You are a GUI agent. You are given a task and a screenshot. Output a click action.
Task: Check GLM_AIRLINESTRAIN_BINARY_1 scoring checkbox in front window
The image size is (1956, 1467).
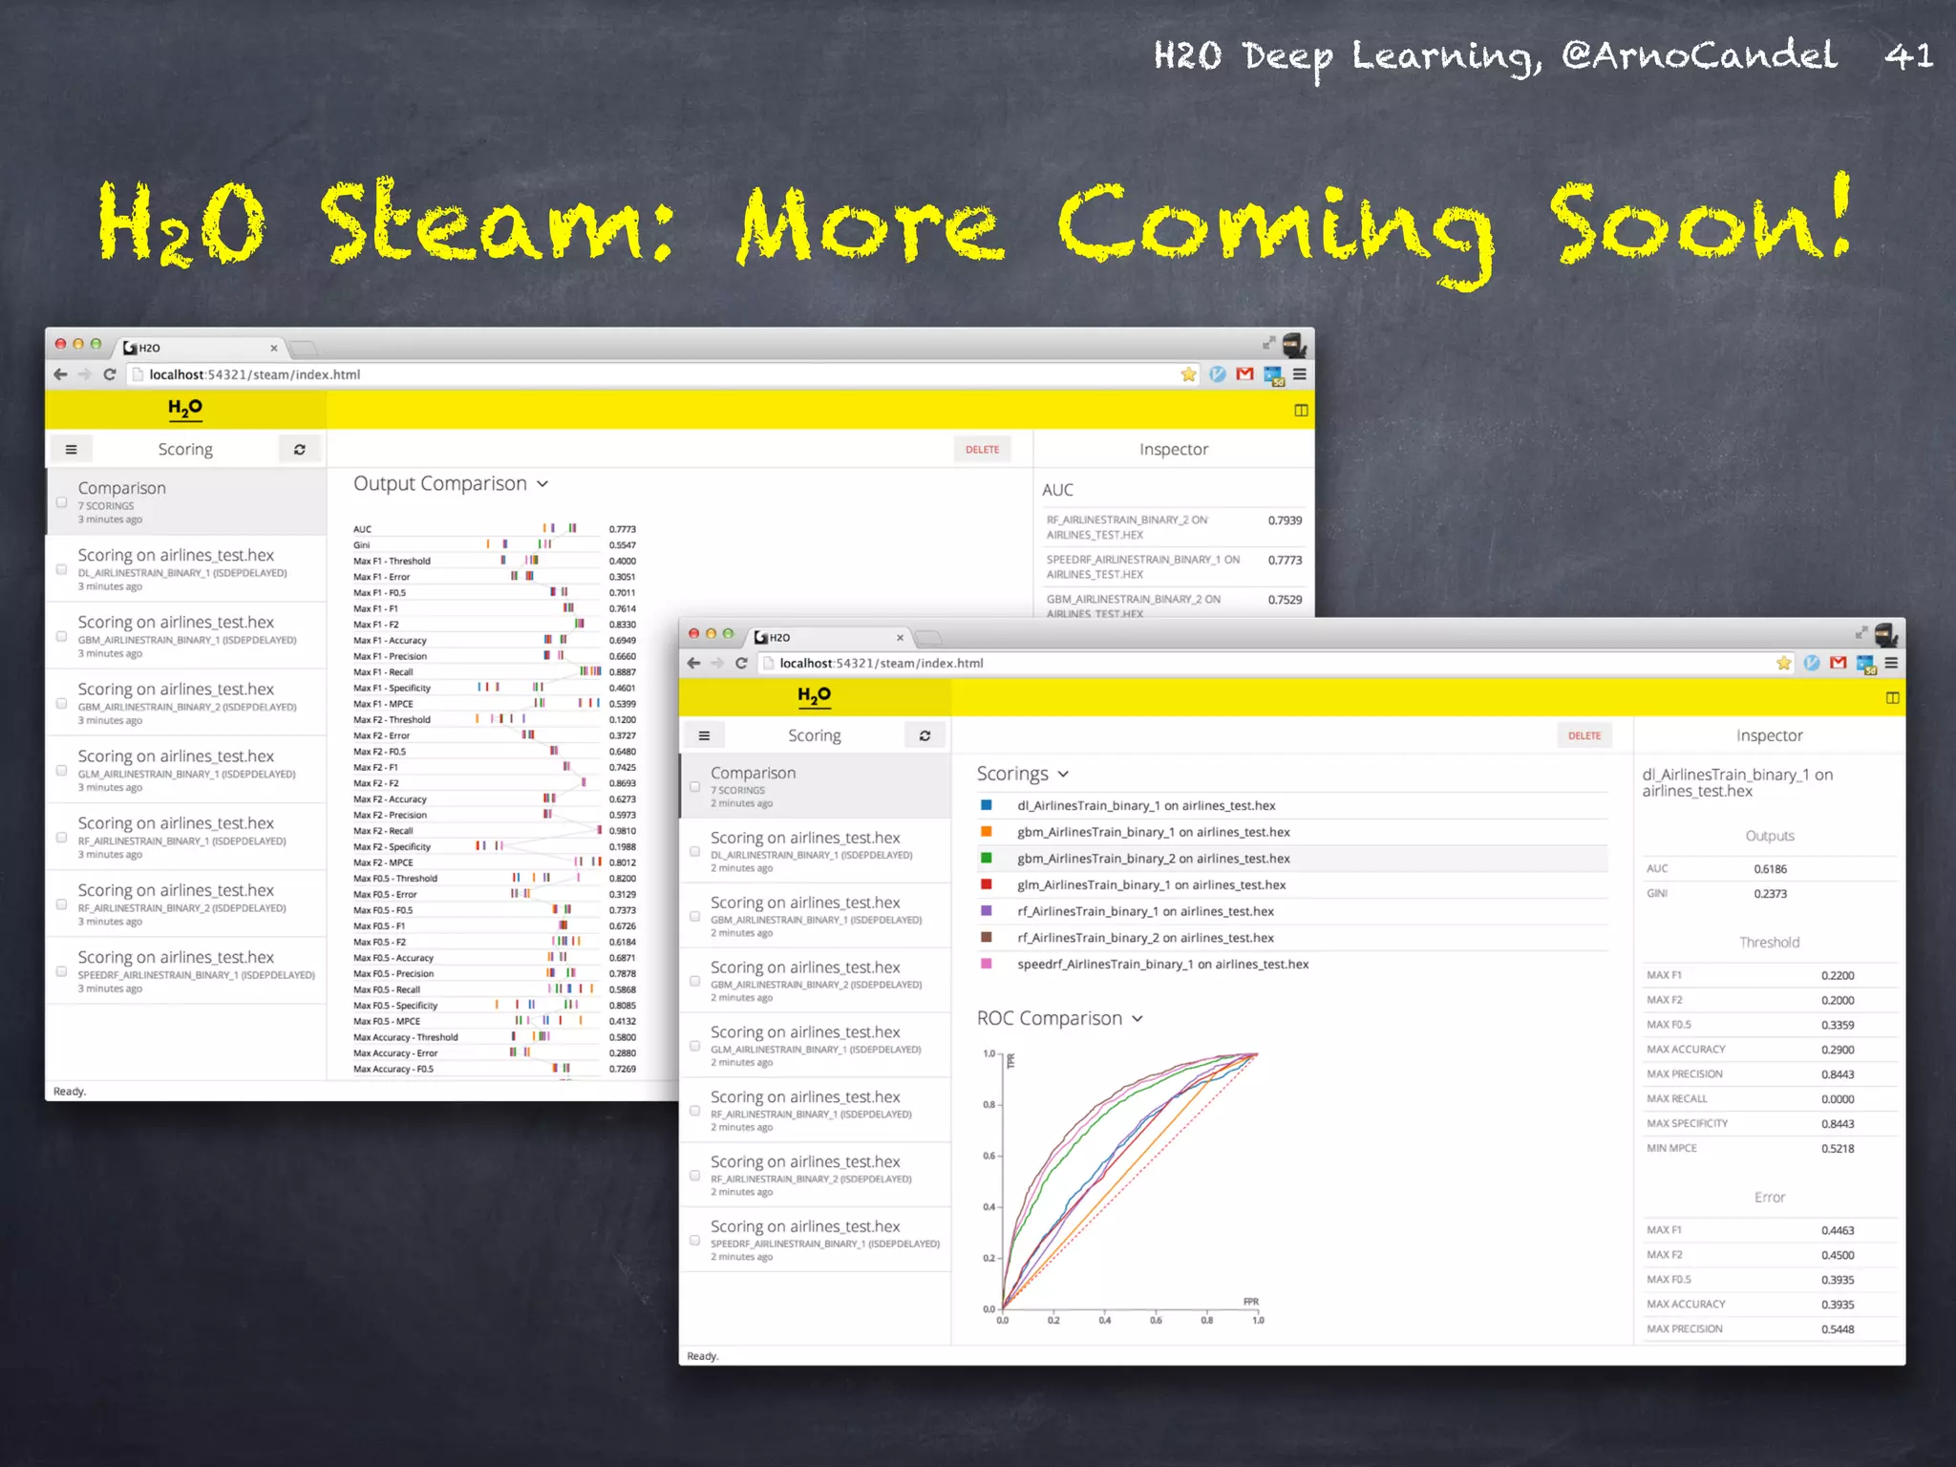click(x=694, y=1046)
